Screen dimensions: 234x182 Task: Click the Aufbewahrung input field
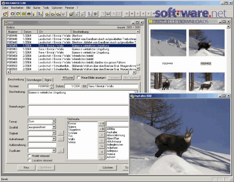[42, 145]
